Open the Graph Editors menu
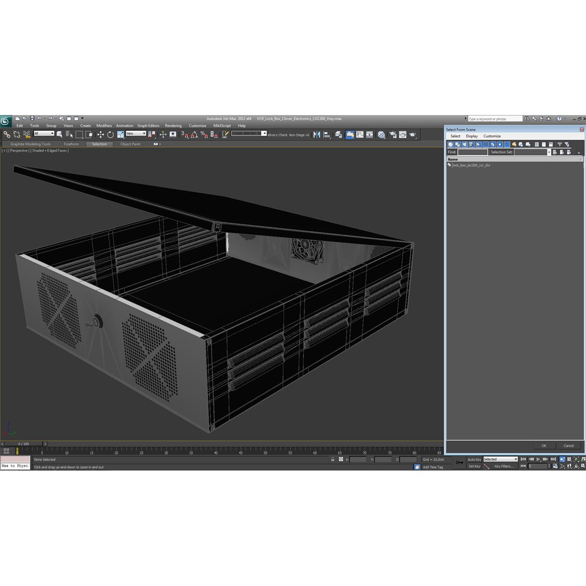Image resolution: width=586 pixels, height=586 pixels. [x=148, y=125]
